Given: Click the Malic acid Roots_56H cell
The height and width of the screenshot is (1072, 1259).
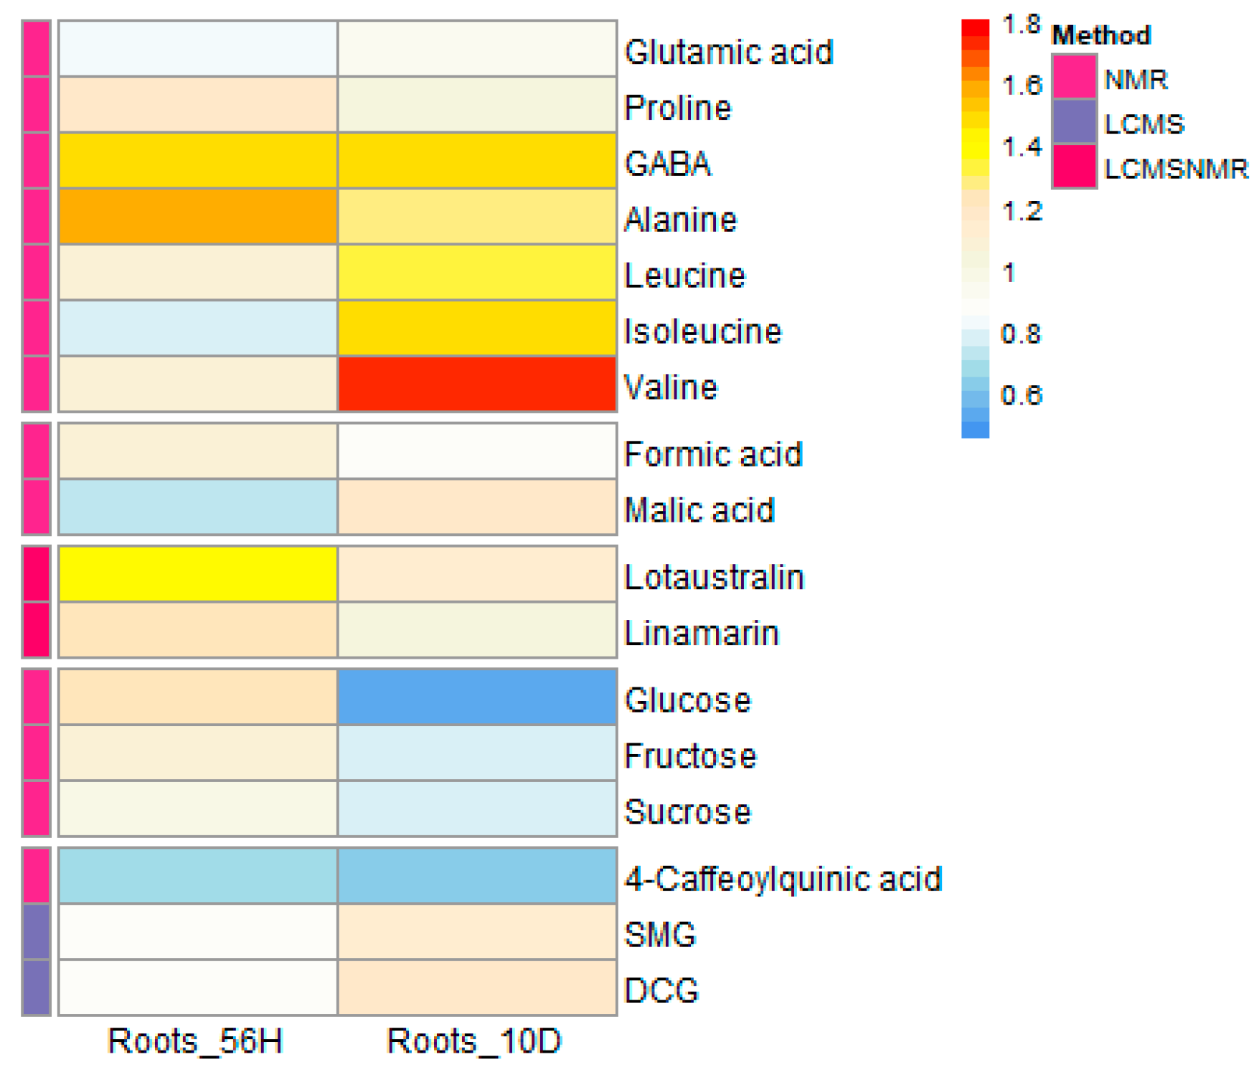Looking at the screenshot, I should (x=198, y=507).
